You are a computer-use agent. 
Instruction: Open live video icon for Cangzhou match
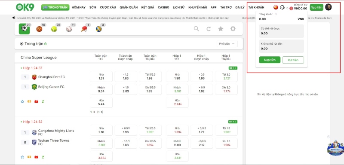click(x=36, y=157)
